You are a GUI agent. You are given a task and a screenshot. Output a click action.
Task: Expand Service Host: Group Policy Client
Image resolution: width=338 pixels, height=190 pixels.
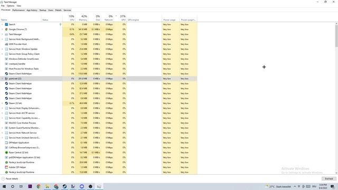pyautogui.click(x=2, y=54)
